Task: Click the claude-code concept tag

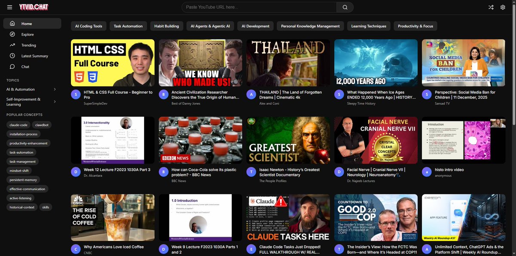Action: click(18, 125)
